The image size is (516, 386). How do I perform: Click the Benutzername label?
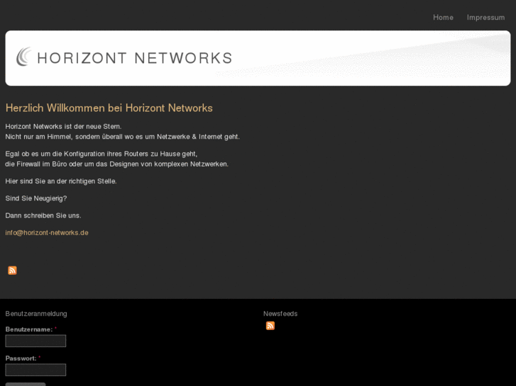tap(28, 329)
